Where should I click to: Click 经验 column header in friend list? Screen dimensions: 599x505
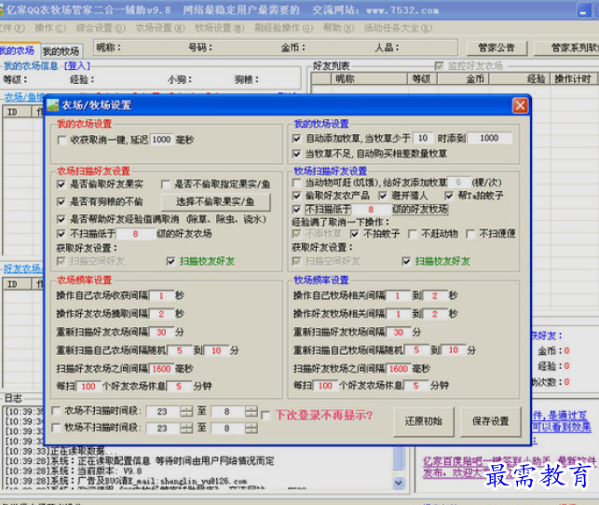520,78
